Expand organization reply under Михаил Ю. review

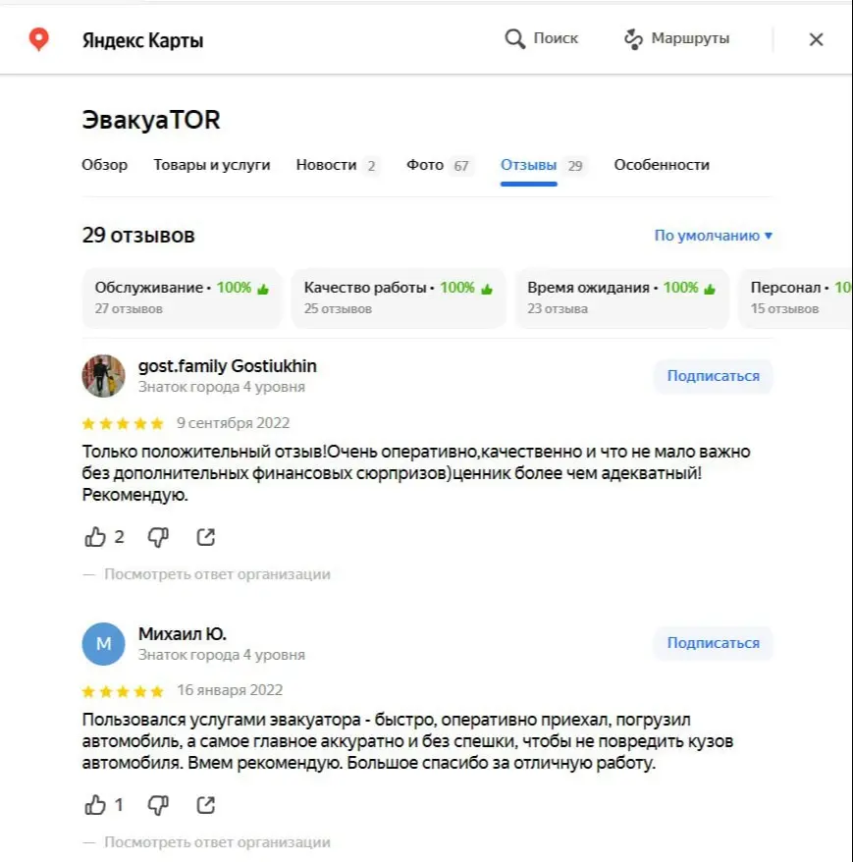click(207, 842)
